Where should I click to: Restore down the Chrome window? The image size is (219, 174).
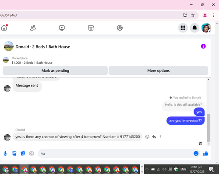tap(202, 5)
